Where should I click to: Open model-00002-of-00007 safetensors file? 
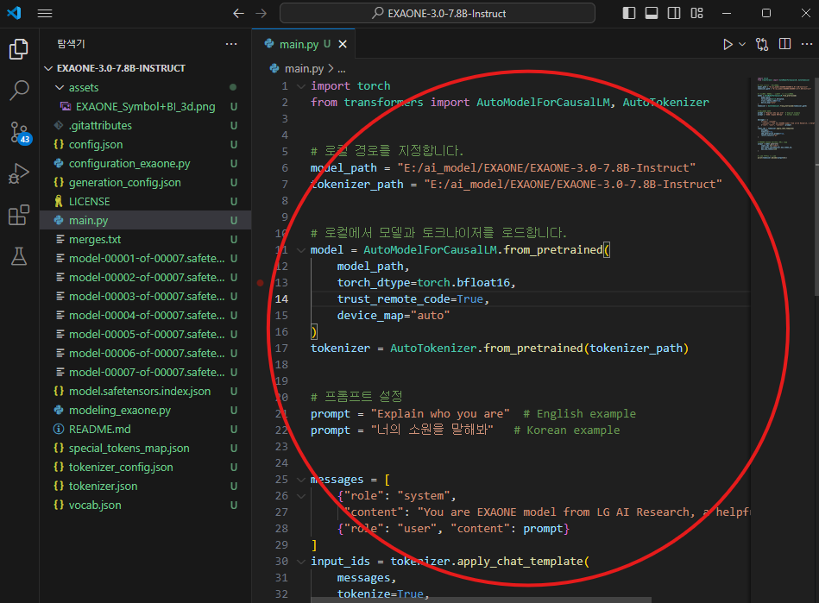145,277
